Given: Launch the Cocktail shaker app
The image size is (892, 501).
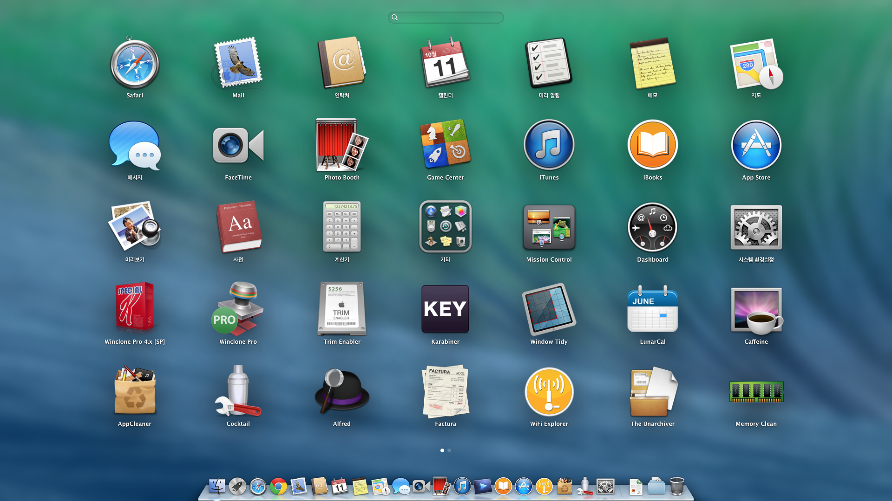Looking at the screenshot, I should coord(238,392).
